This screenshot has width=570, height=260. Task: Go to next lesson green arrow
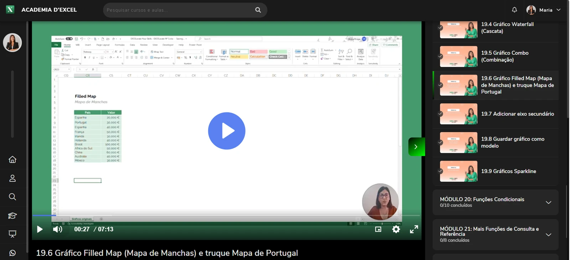pos(416,147)
